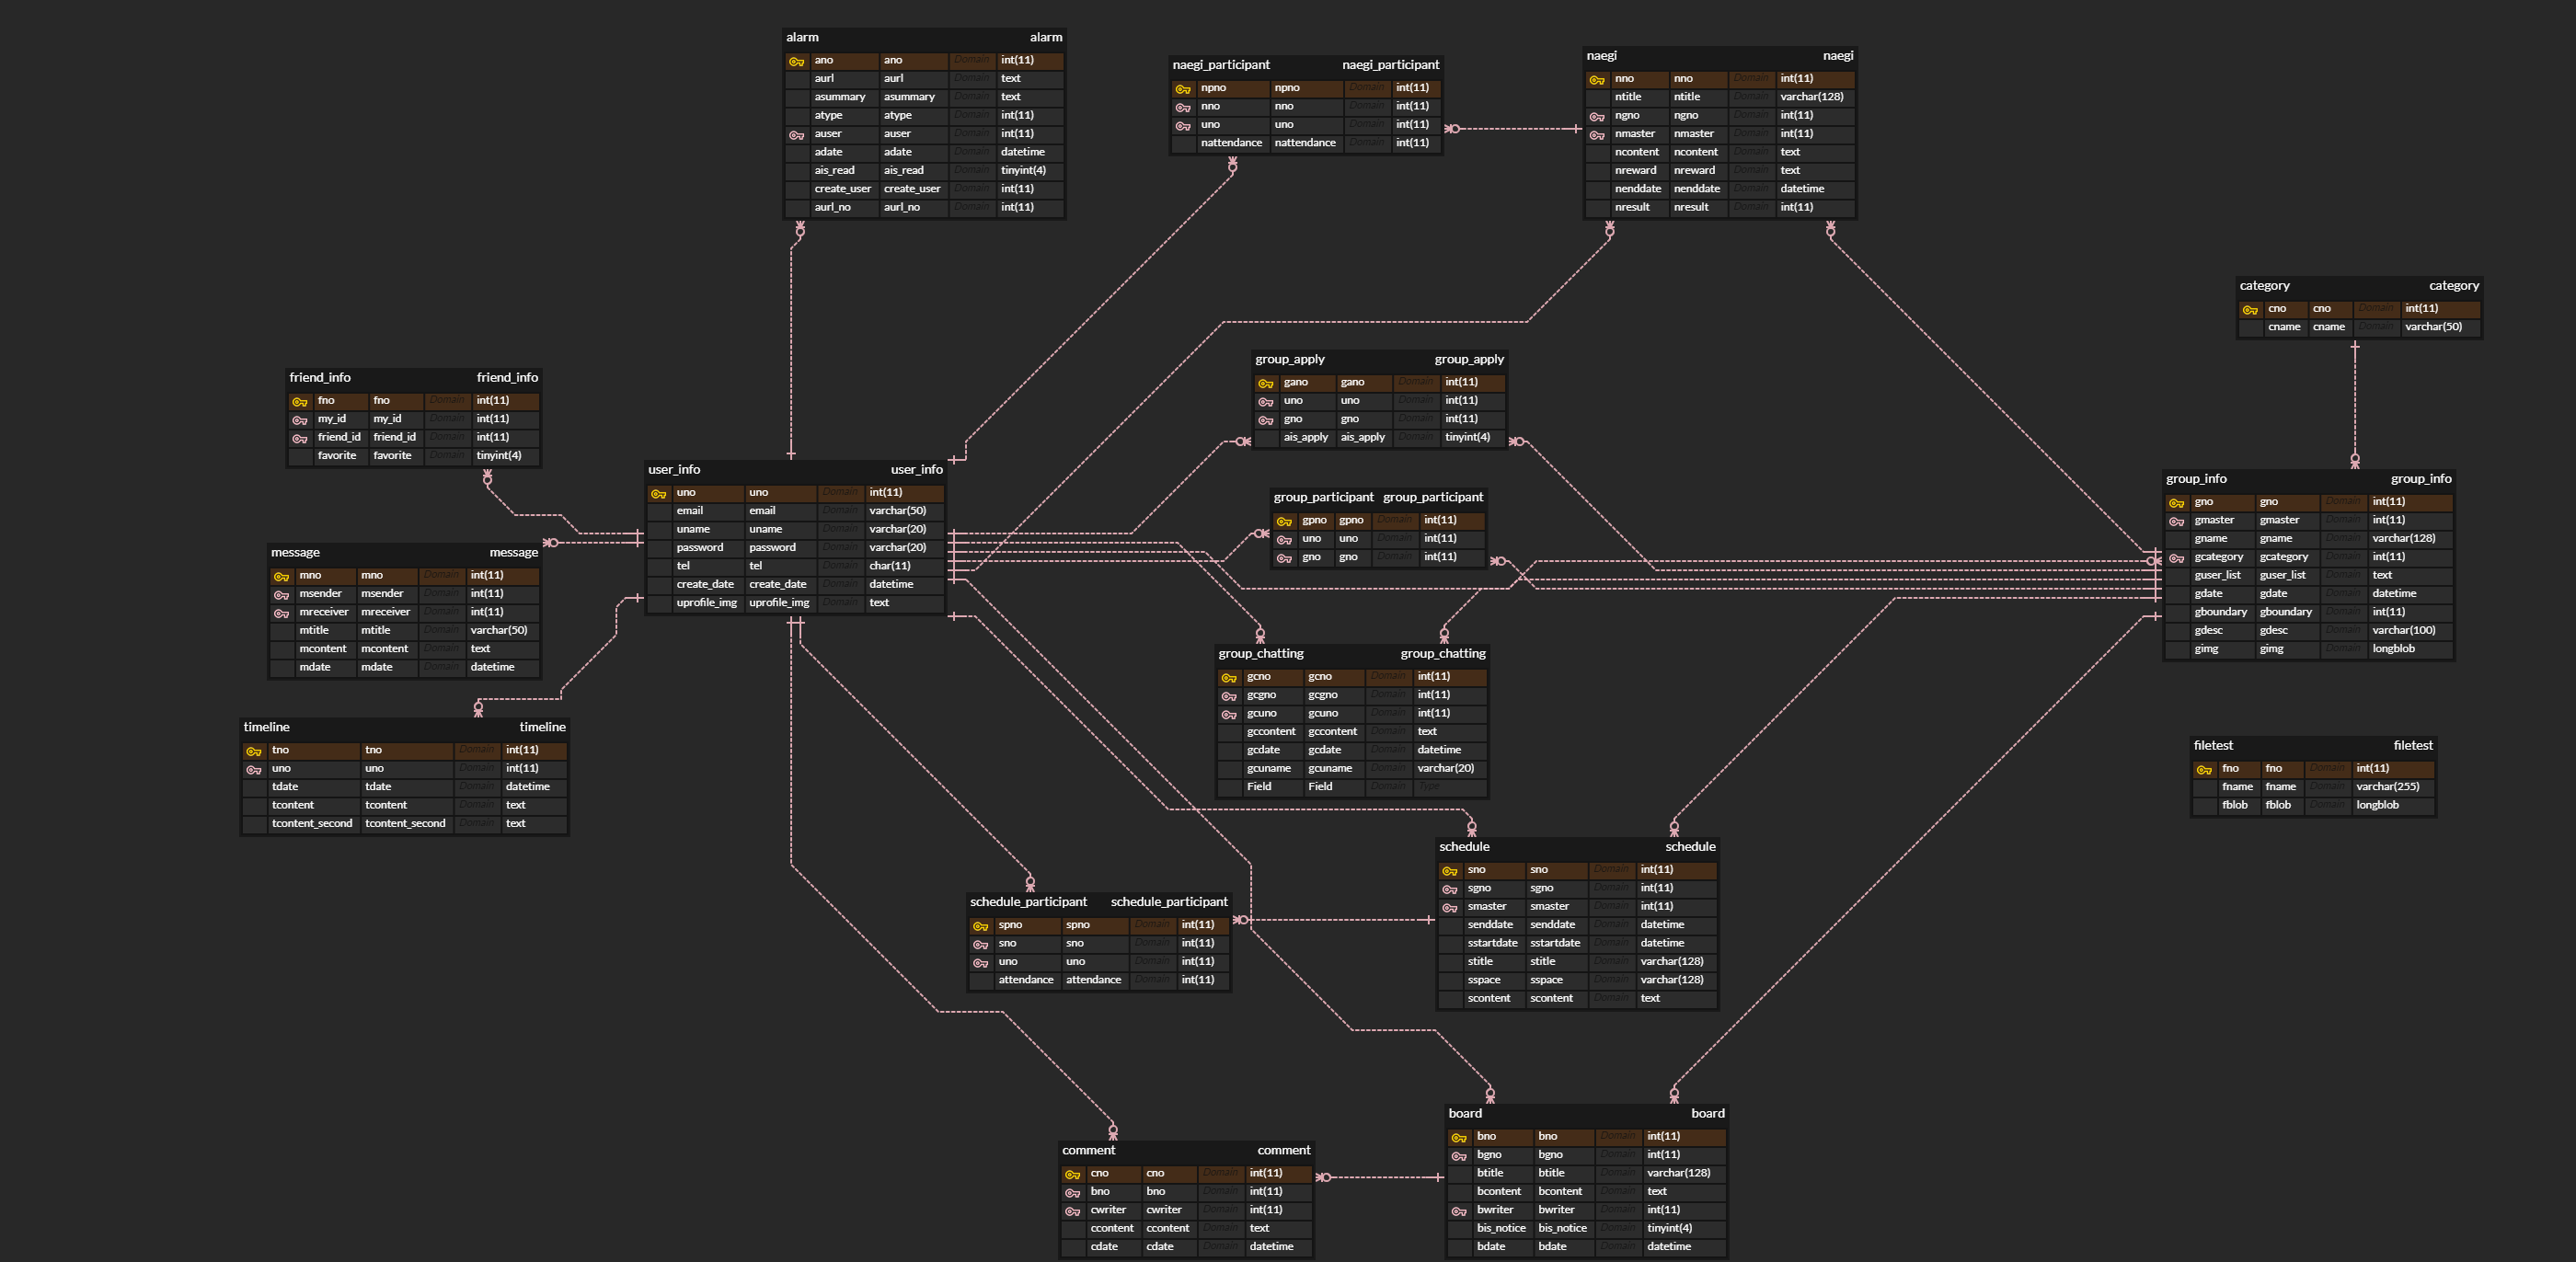Select datetime type in comment cdate row
The image size is (2576, 1262).
point(1271,1247)
